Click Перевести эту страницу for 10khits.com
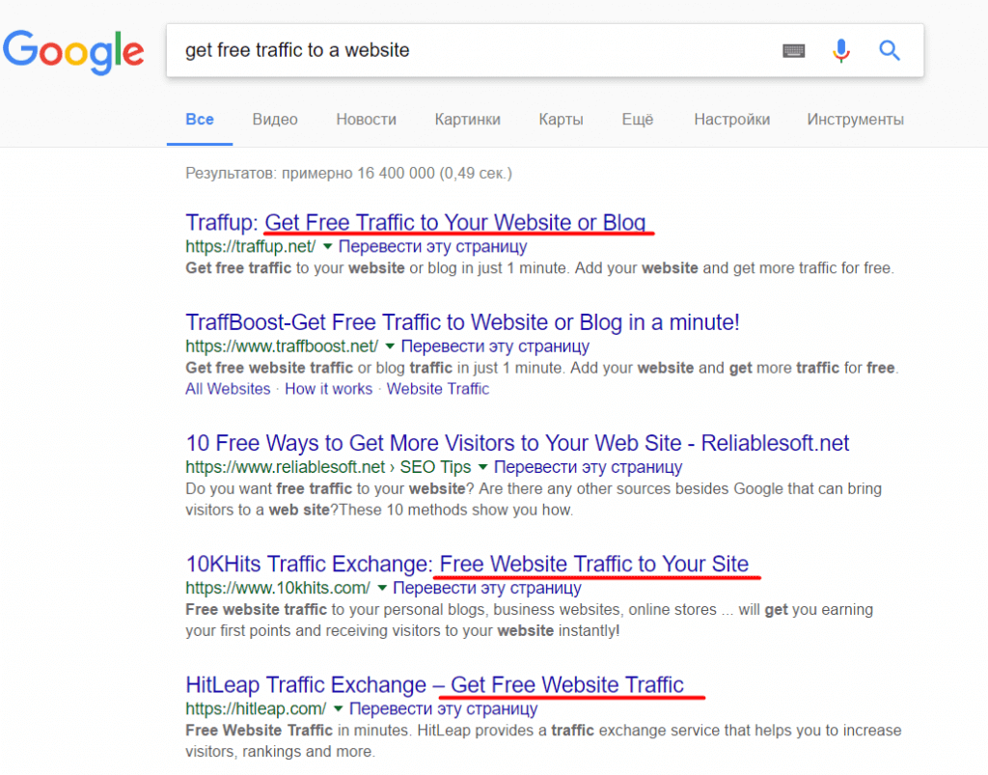 (487, 588)
